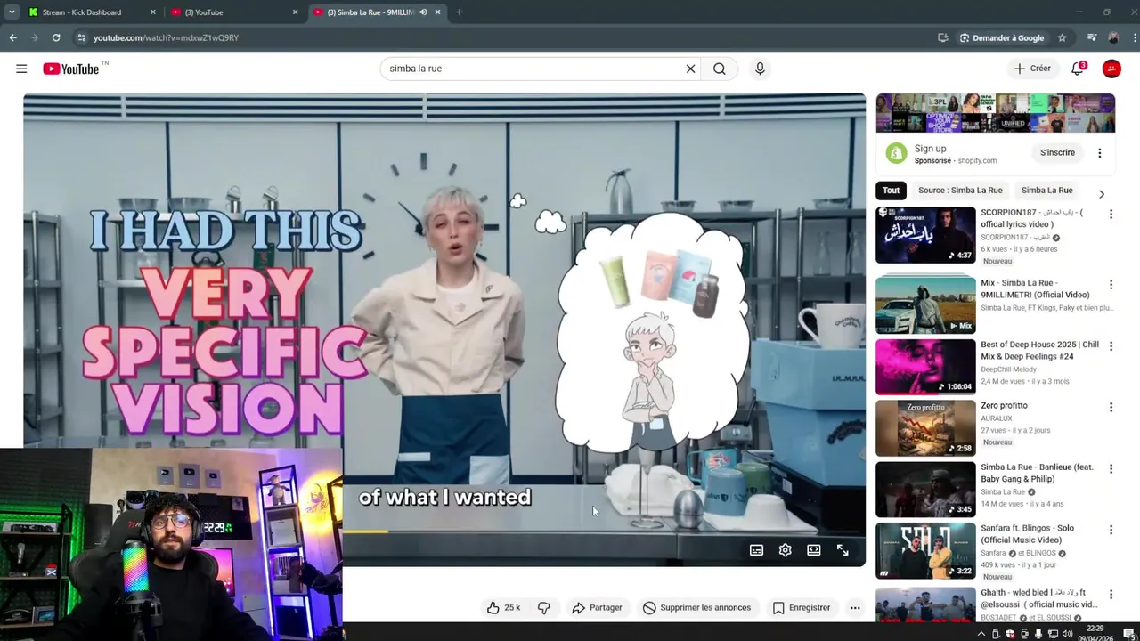Open AURALUX channel link
Screen dimensions: 1140x641
(996, 418)
